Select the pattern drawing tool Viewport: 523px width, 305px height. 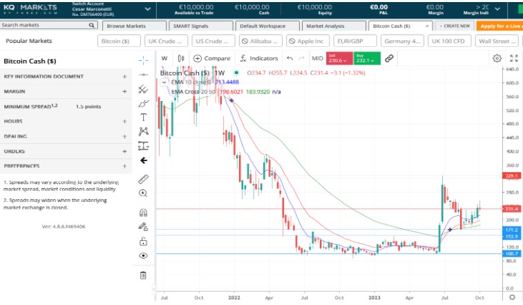point(144,131)
